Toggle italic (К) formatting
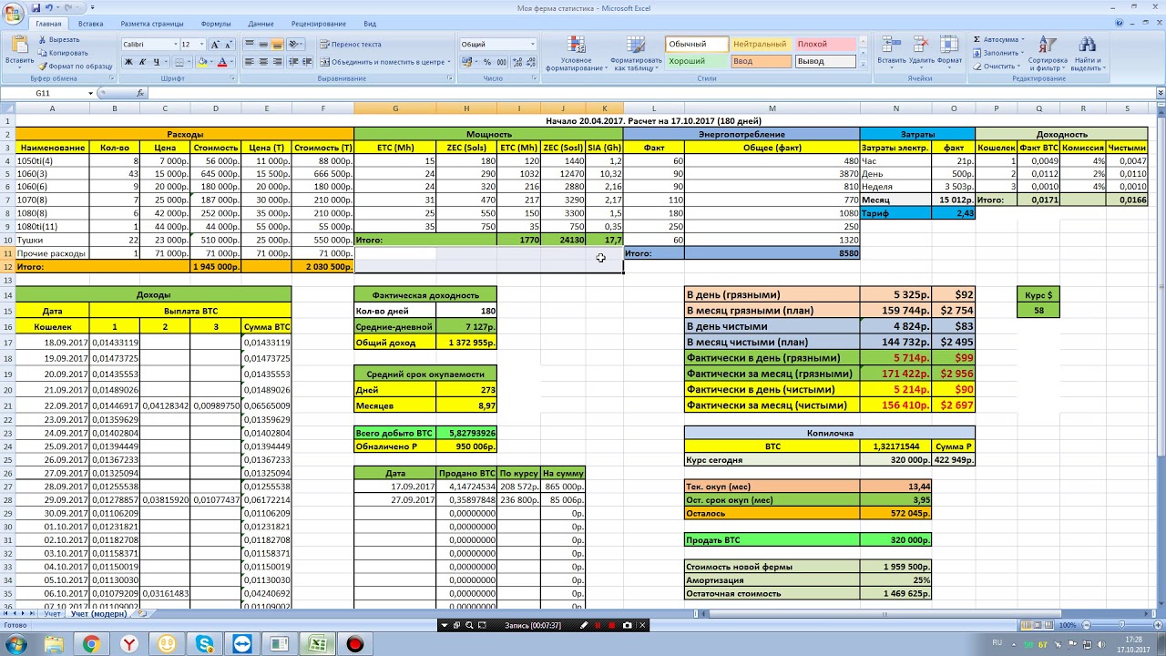 coord(143,62)
